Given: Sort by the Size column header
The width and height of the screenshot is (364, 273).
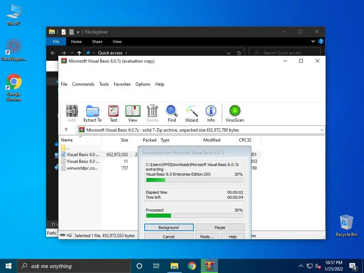Looking at the screenshot, I should coord(116,140).
